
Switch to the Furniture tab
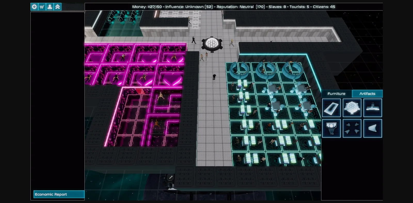[336, 94]
